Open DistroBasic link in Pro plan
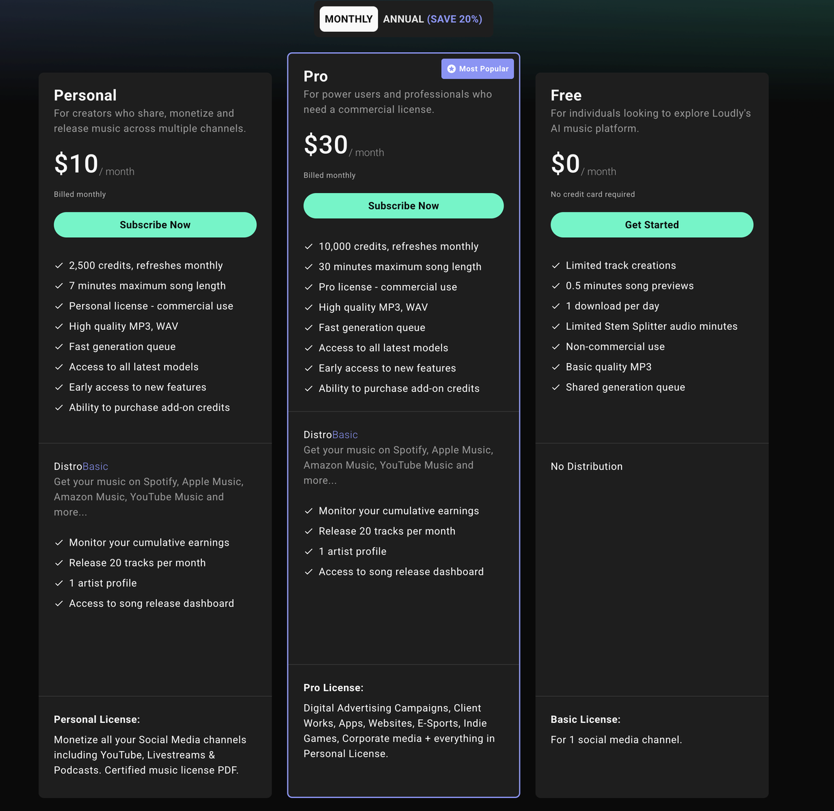The image size is (834, 811). (x=330, y=435)
